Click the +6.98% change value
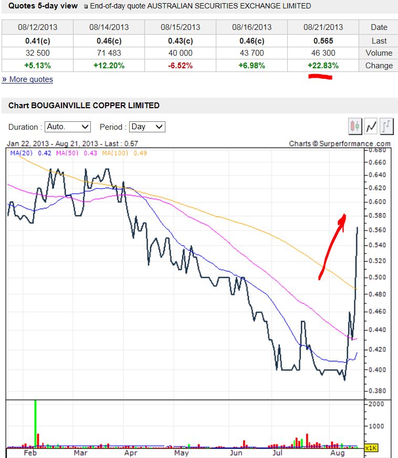Image resolution: width=398 pixels, height=458 pixels. pyautogui.click(x=252, y=66)
